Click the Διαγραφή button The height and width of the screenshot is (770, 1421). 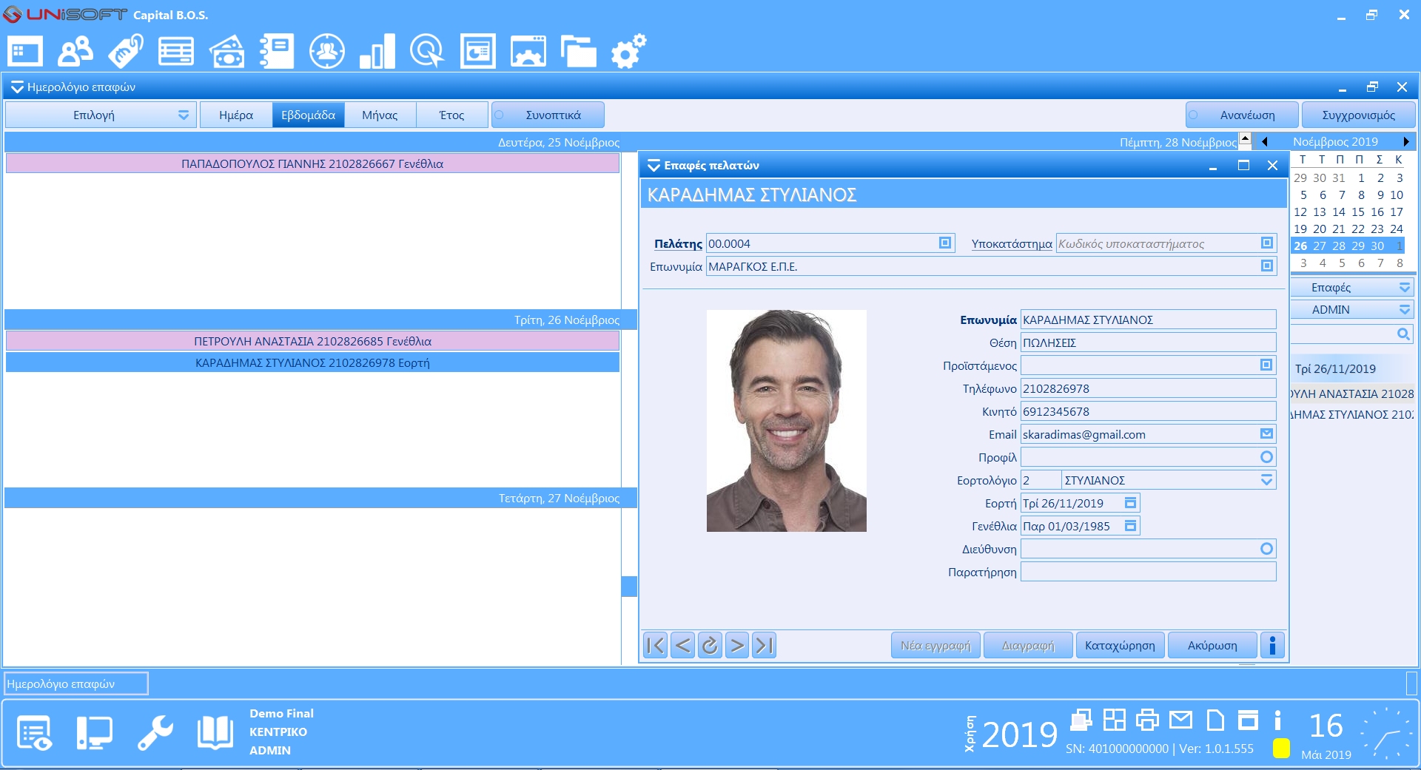[1028, 646]
